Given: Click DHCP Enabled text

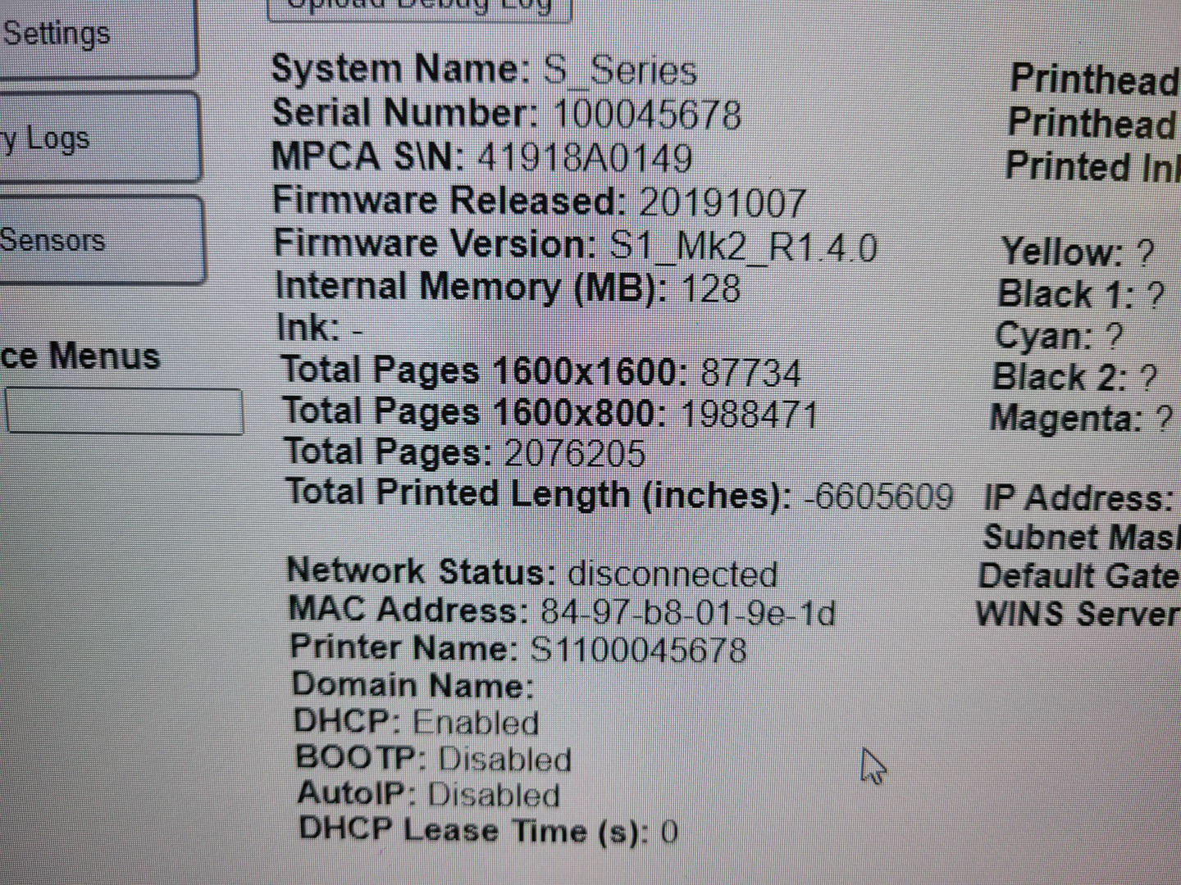Looking at the screenshot, I should (417, 722).
